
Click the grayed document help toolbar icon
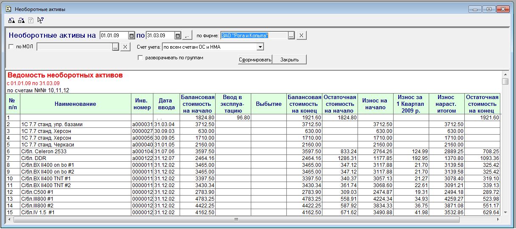pos(31,20)
